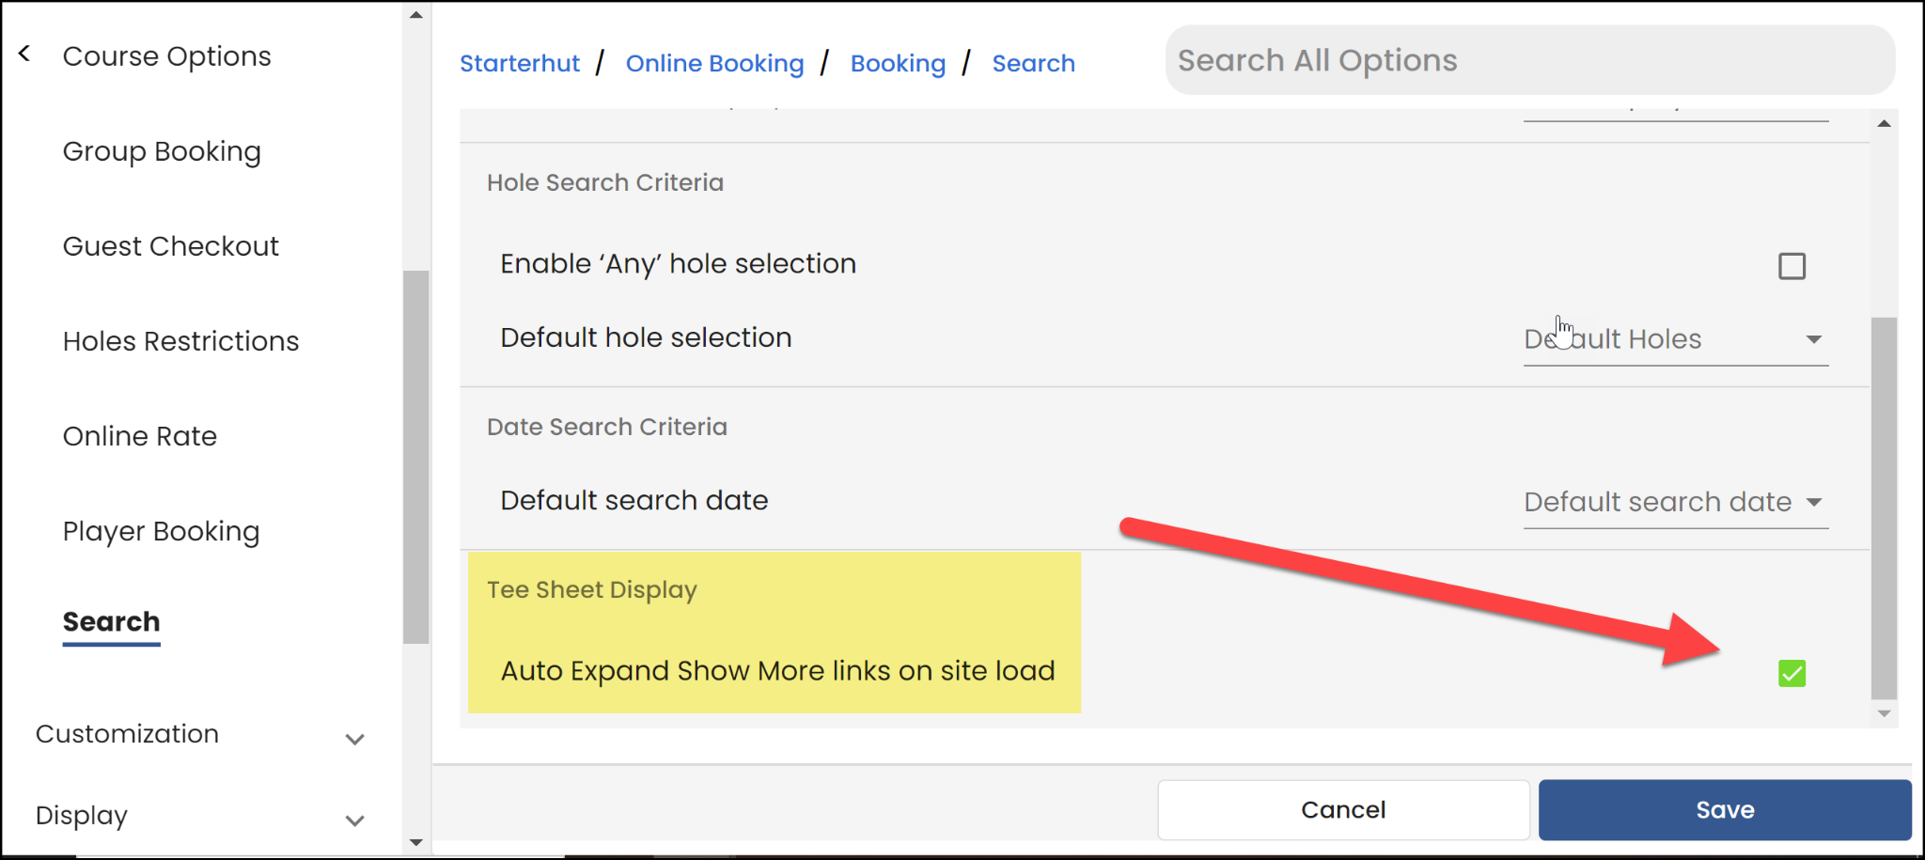Screen dimensions: 1925x860
Task: Click the options panel scrollbar thumb
Action: click(x=1884, y=508)
